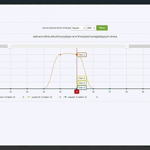The image size is (150, 150).
Task: Click the blue data point at day 13
Action: click(x=44, y=89)
